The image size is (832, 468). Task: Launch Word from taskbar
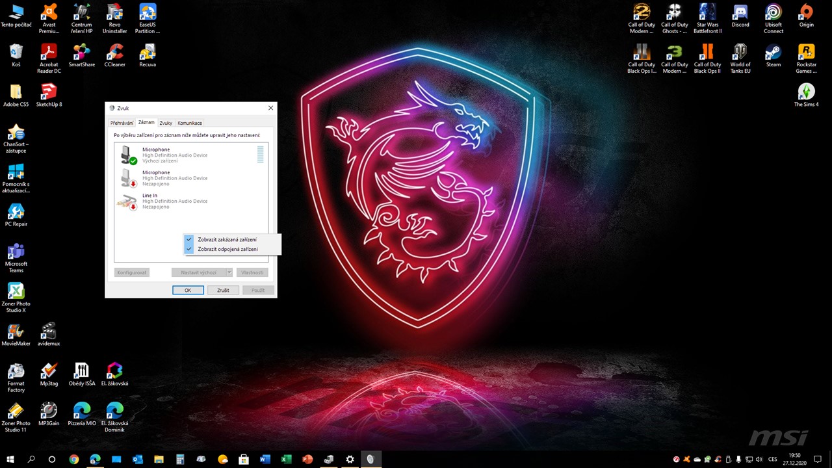pyautogui.click(x=265, y=459)
